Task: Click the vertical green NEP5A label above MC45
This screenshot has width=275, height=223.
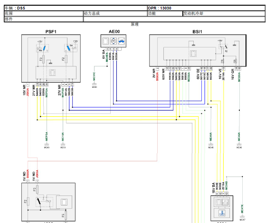Action: (x=47, y=137)
